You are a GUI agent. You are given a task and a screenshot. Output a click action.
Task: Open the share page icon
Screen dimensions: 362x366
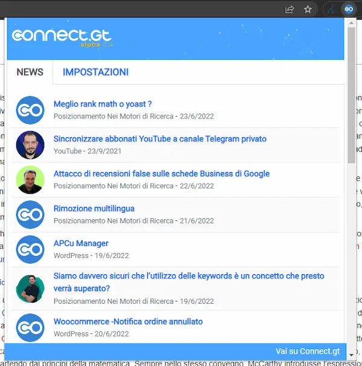click(289, 10)
